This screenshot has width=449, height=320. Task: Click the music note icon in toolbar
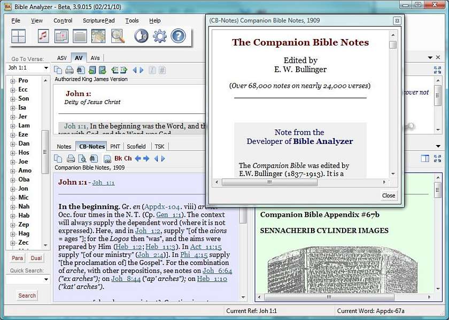(x=43, y=36)
